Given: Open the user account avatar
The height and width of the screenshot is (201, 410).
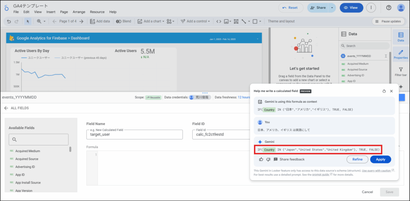Looking at the screenshot, I should [401, 8].
